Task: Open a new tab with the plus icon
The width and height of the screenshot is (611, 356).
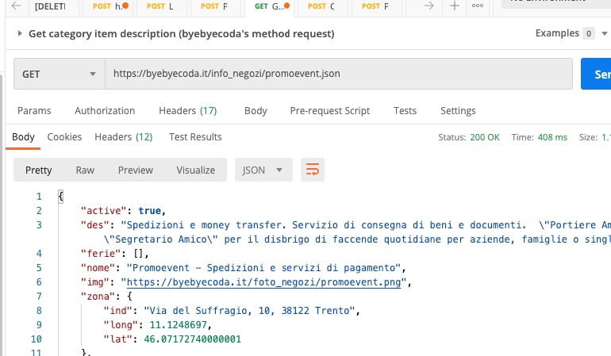Action: tap(455, 6)
